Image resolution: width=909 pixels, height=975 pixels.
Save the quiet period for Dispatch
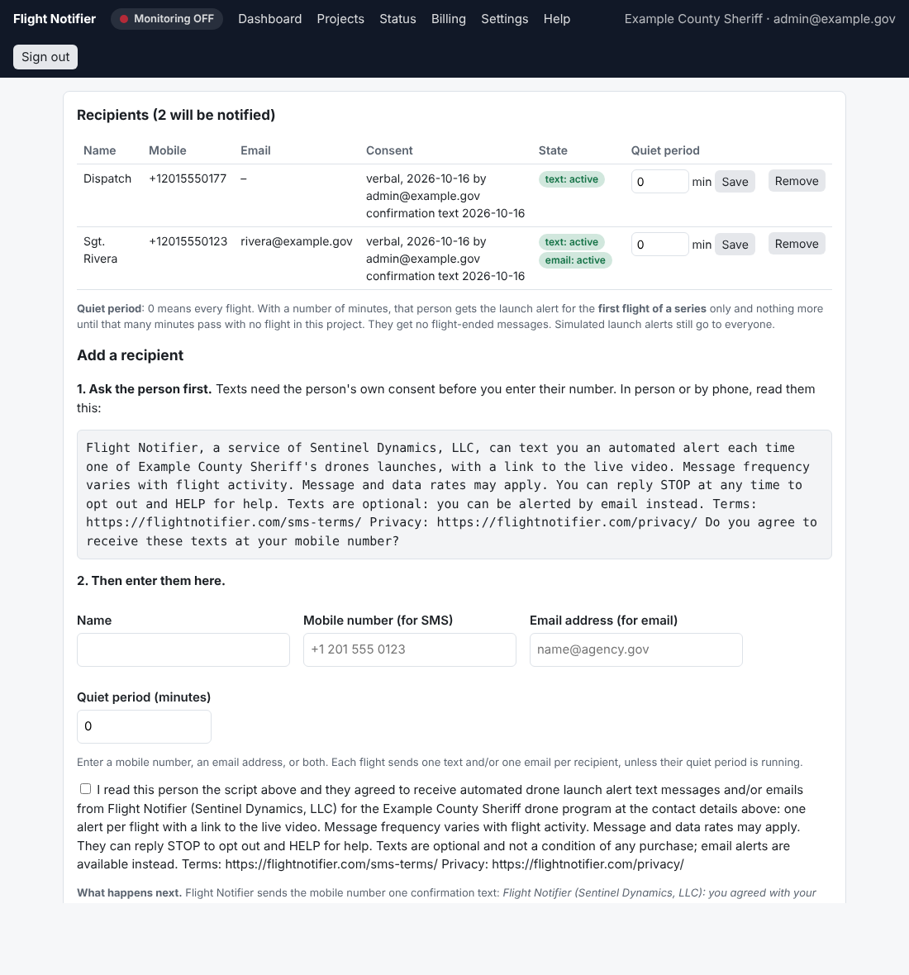point(735,182)
